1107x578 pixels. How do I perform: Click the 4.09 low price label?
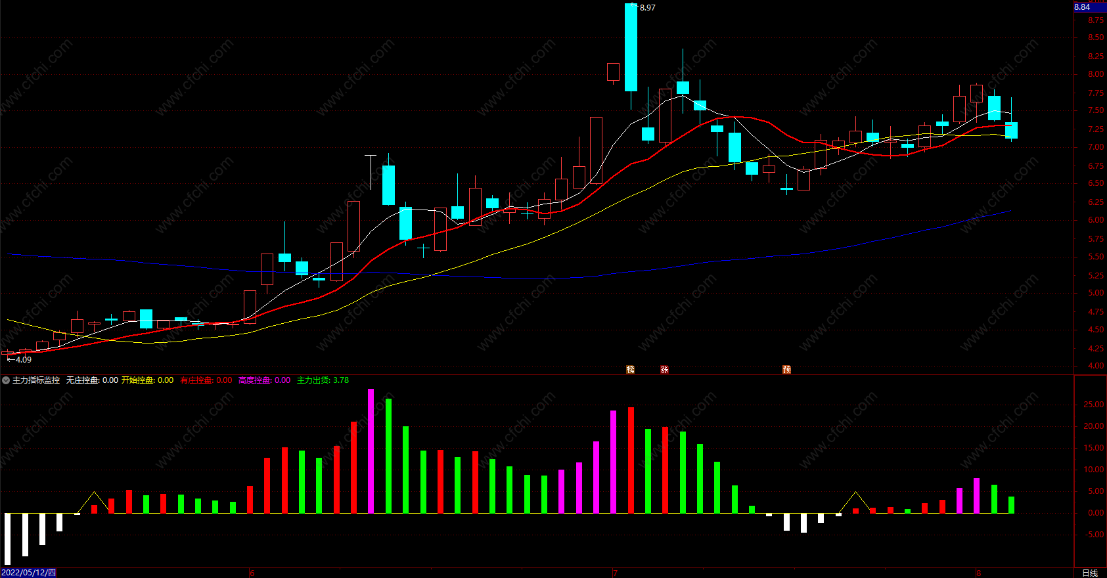(x=24, y=359)
